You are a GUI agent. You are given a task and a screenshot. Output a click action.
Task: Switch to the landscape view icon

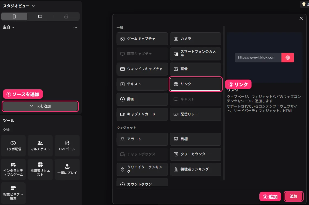coord(40,16)
